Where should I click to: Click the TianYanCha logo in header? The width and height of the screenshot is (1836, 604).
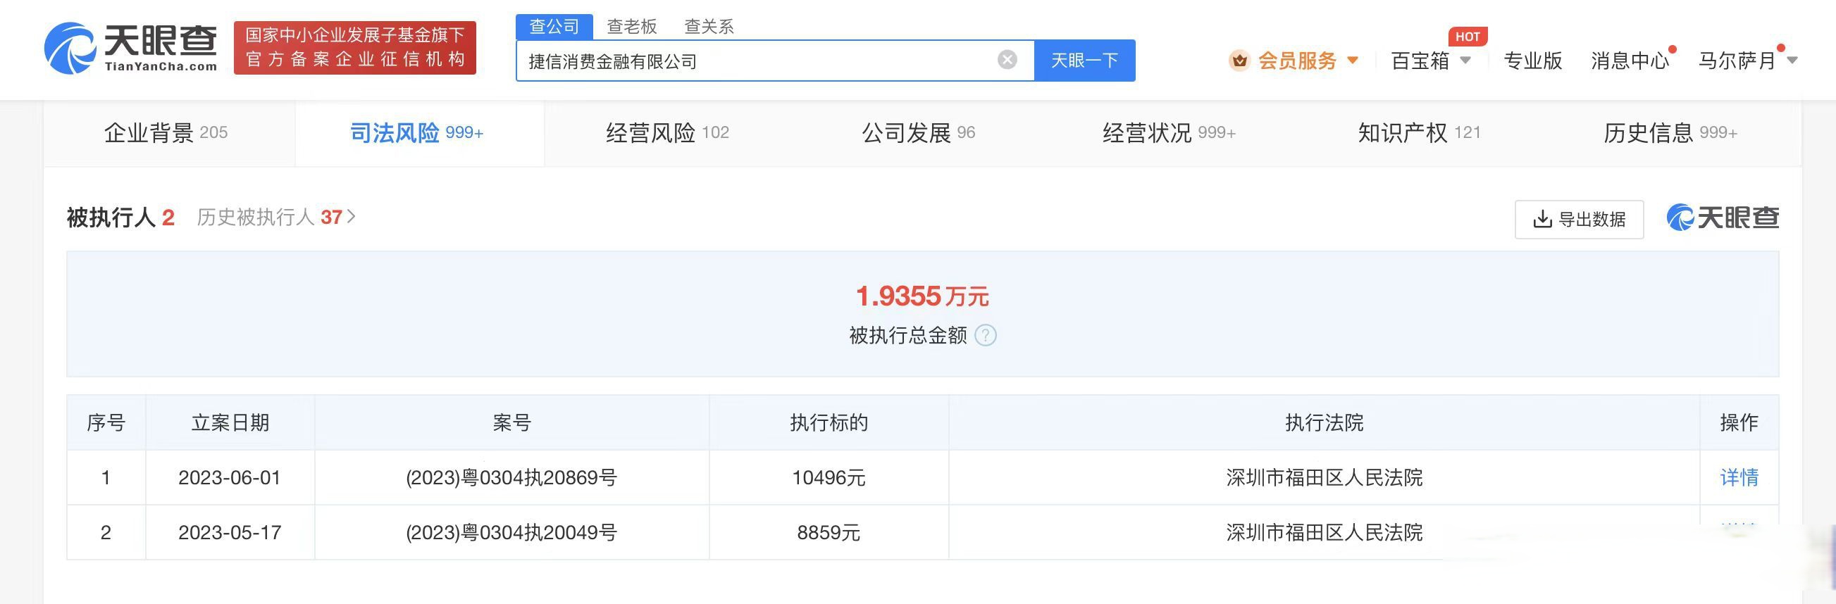(131, 48)
